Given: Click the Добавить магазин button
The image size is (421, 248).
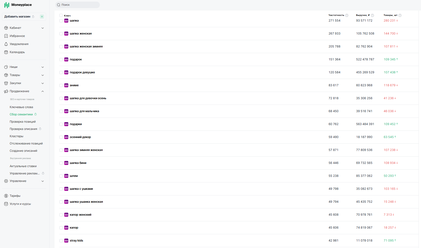Looking at the screenshot, I should pos(17,17).
